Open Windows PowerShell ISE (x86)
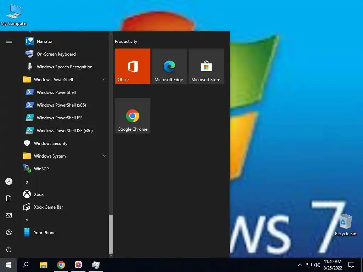Screen dimensions: 363x272 65,130
